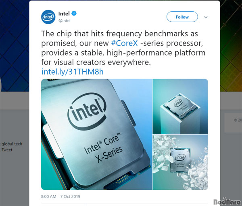Screen dimensions: 242x206
Task: Click the tweet body text paragraph
Action: tap(123, 48)
